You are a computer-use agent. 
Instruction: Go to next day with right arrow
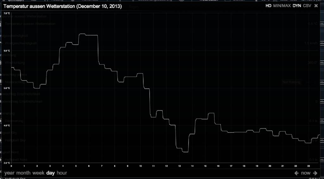[x=315, y=173]
